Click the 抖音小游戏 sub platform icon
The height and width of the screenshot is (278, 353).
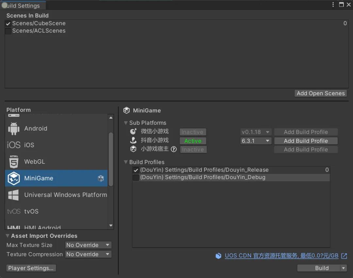133,140
